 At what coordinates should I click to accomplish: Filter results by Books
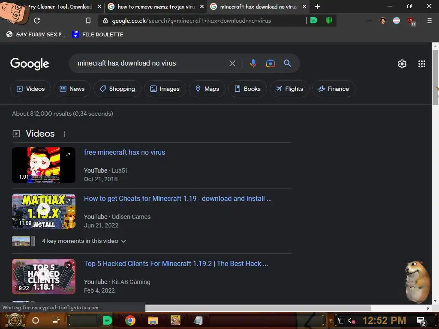[247, 89]
